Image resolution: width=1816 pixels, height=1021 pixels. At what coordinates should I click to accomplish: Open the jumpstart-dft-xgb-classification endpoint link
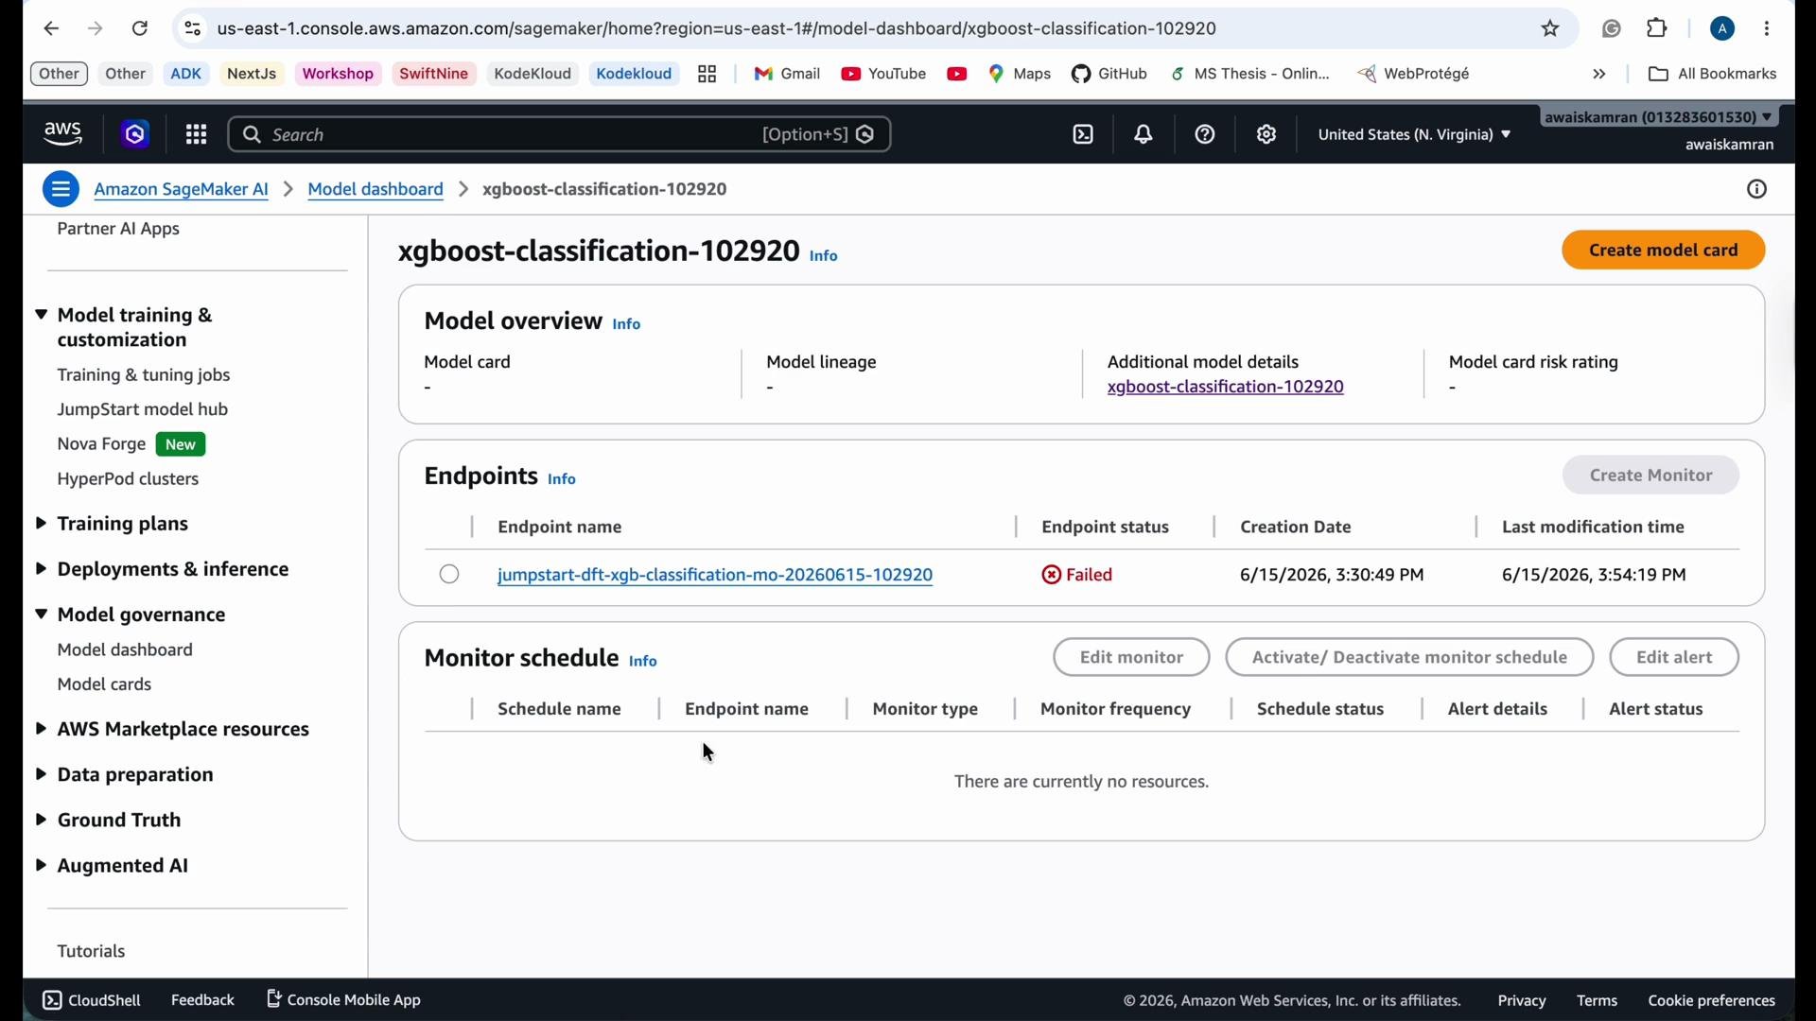715,576
